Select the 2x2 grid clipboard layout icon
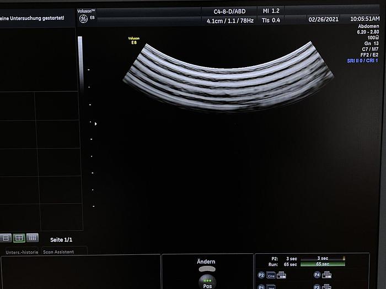Screen dimensions: 386x289 pyautogui.click(x=19, y=238)
